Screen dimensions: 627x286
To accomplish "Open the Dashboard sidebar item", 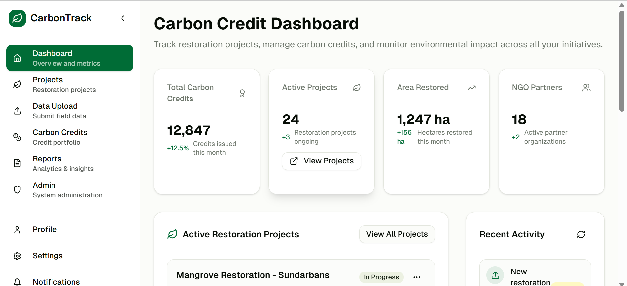I will click(70, 58).
